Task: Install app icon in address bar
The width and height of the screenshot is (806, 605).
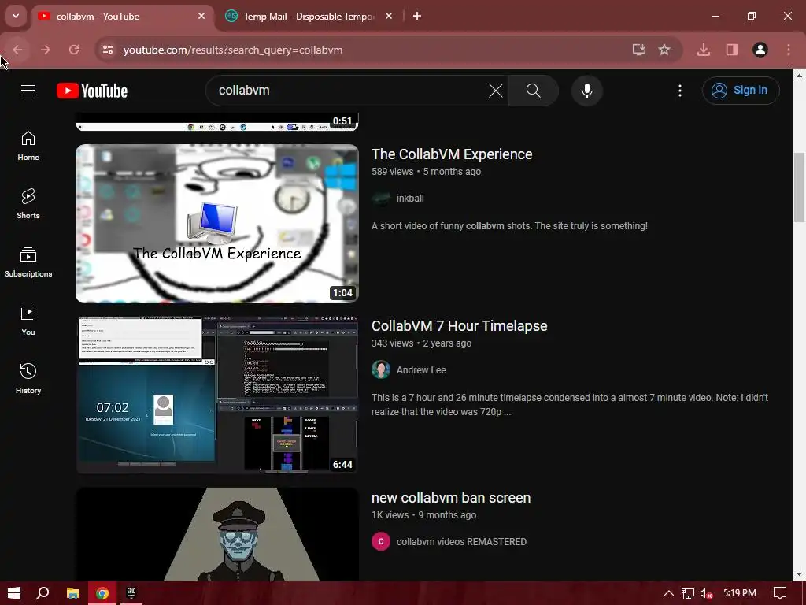Action: point(639,50)
